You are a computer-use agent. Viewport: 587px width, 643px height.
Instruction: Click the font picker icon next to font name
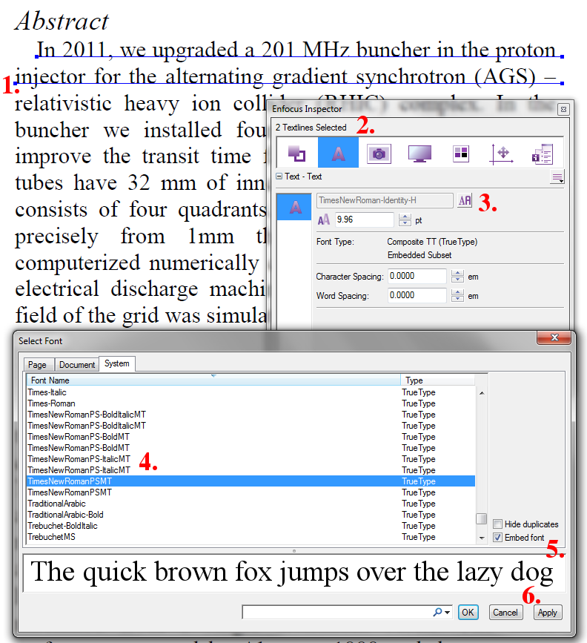coord(465,200)
